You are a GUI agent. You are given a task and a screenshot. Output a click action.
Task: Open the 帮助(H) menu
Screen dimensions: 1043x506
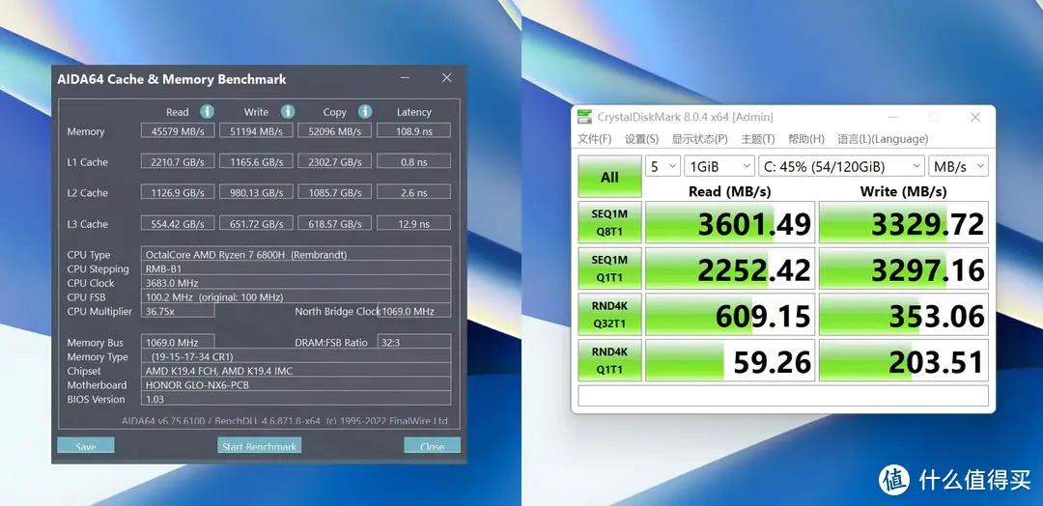click(x=805, y=139)
